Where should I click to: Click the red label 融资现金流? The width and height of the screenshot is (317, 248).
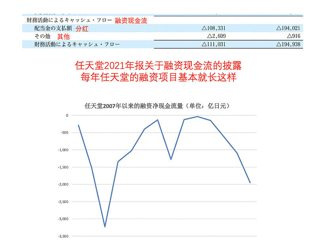[x=131, y=21]
